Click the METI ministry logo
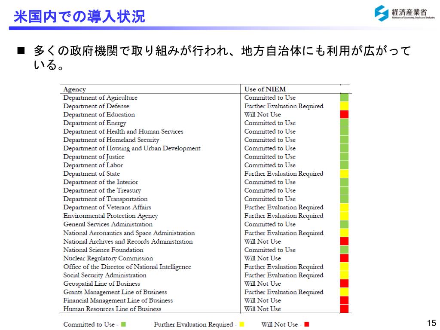440x330 pixels. pos(405,13)
